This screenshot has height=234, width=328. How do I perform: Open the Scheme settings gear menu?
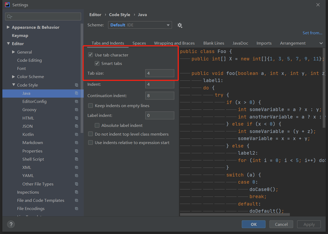180,25
